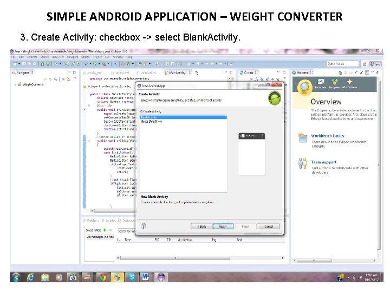Viewport: 390px width, 292px height.
Task: Toggle the Create Activity checkbox
Action: coord(141,111)
